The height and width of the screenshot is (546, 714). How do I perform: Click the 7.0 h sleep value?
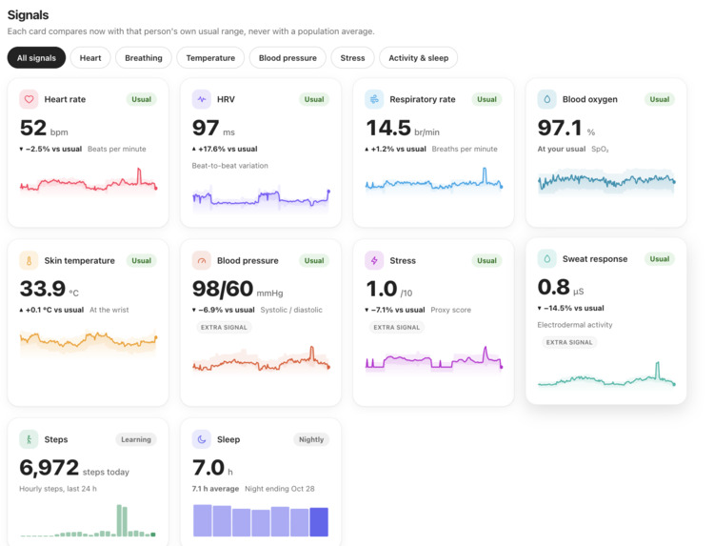[x=212, y=468]
